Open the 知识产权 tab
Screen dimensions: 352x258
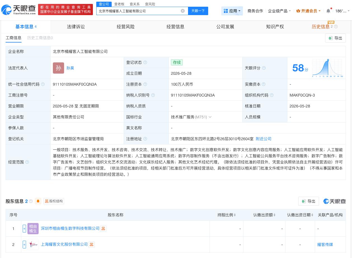pos(275,27)
